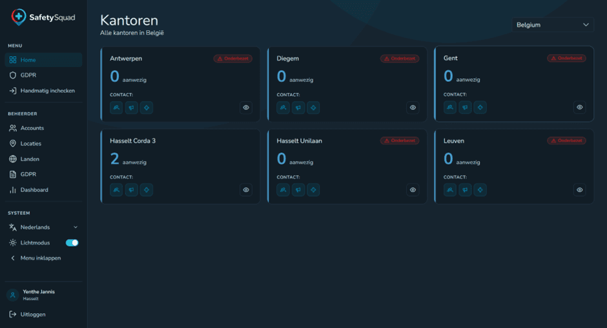Click the megaphone contact icon on Gent card
The height and width of the screenshot is (328, 607).
pos(465,108)
